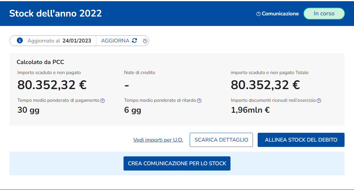Click the 1,96mln € amount
354x190 pixels.
point(250,110)
